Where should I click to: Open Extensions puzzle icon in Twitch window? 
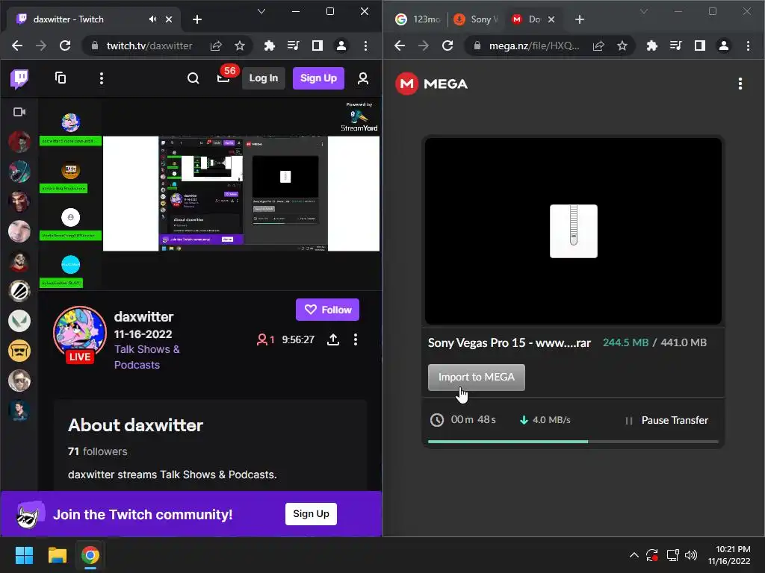(269, 46)
